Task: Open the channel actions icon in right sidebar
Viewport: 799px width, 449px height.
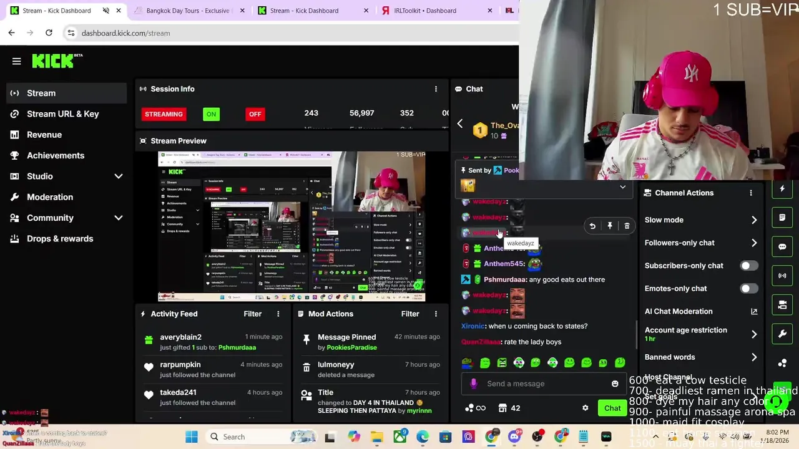Action: point(782,305)
